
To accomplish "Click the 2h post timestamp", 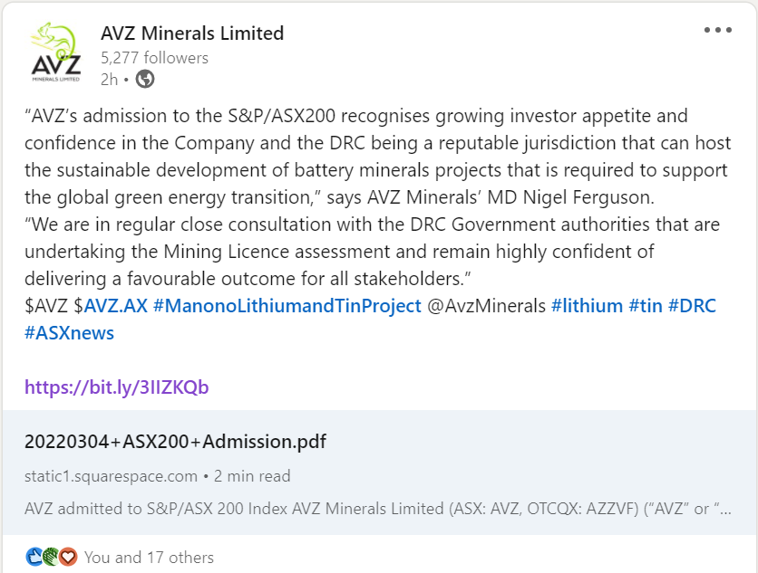I will [109, 79].
